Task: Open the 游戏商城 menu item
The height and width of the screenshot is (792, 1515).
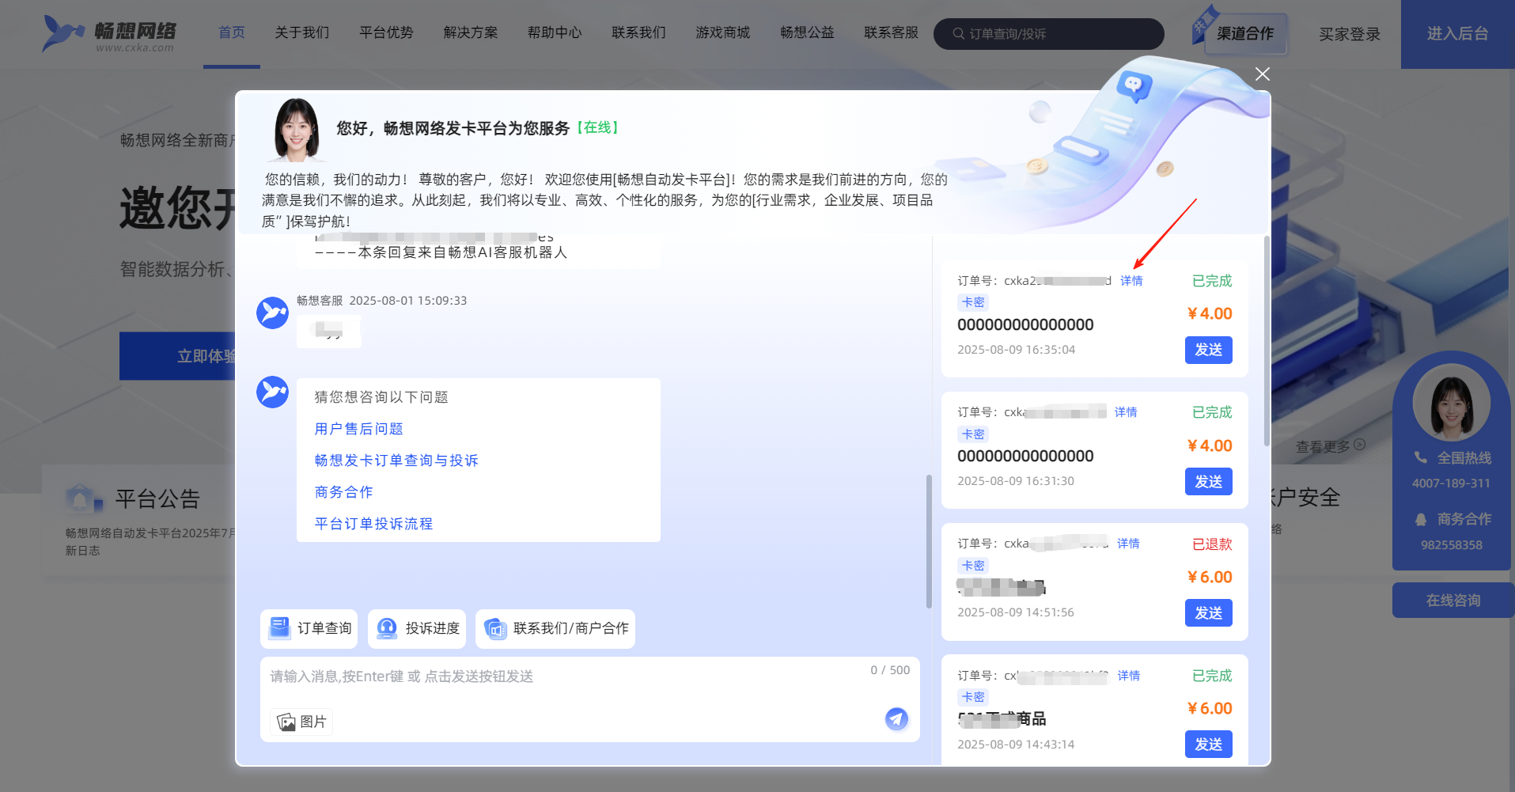Action: pyautogui.click(x=723, y=32)
